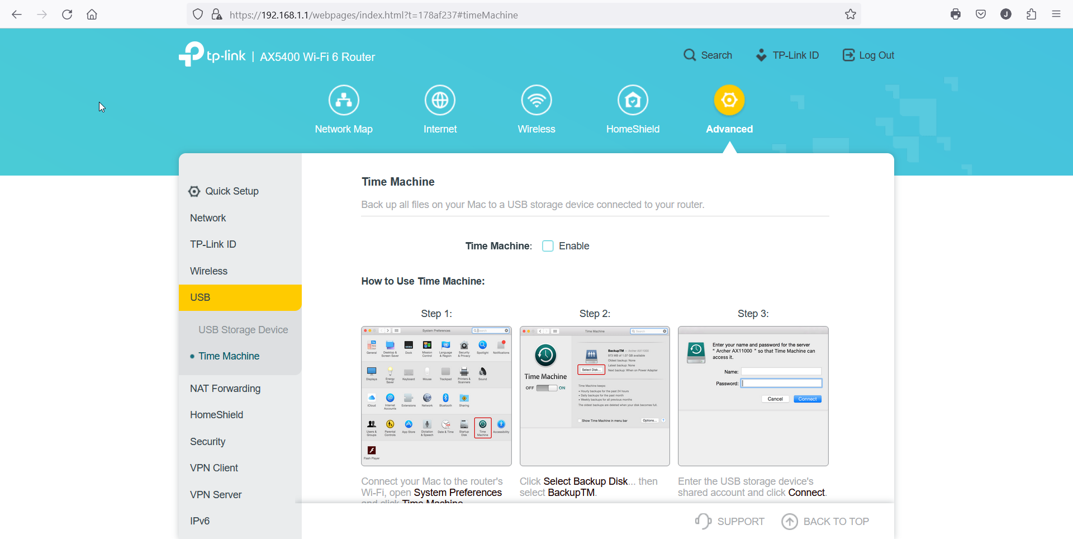Click the browser Back arrow

17,15
